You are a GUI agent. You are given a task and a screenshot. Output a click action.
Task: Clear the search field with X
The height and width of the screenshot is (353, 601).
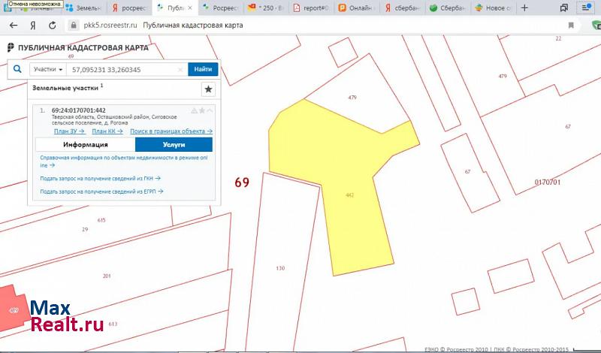[180, 69]
